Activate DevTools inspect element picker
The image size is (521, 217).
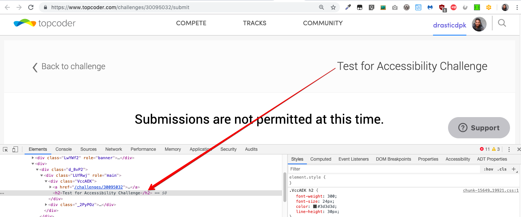click(x=5, y=149)
